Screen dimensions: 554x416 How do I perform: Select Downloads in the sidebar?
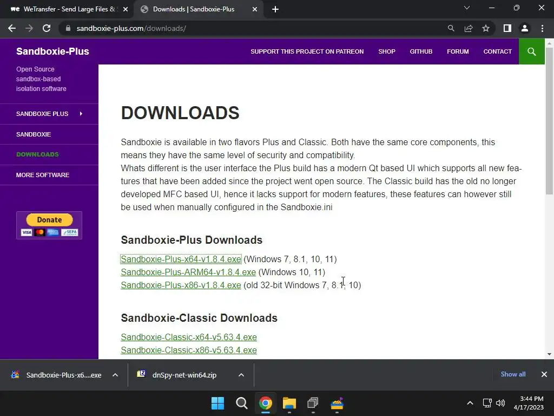point(37,154)
